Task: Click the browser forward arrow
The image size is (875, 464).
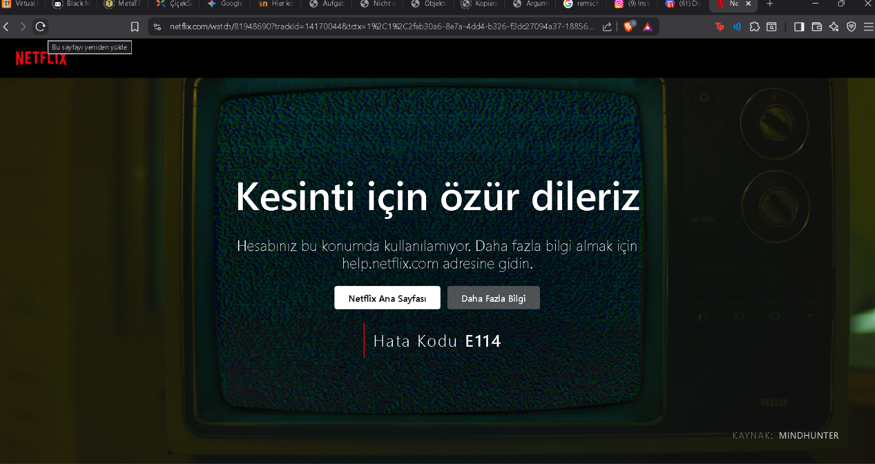Action: (x=23, y=27)
